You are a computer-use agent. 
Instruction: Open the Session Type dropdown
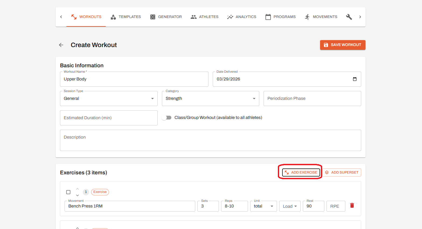(109, 98)
